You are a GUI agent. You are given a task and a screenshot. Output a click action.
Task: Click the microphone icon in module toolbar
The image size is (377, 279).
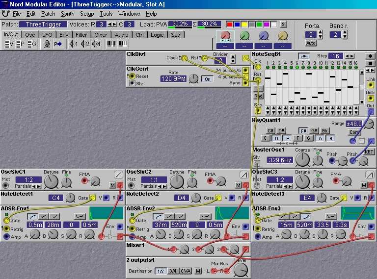[x=47, y=44]
